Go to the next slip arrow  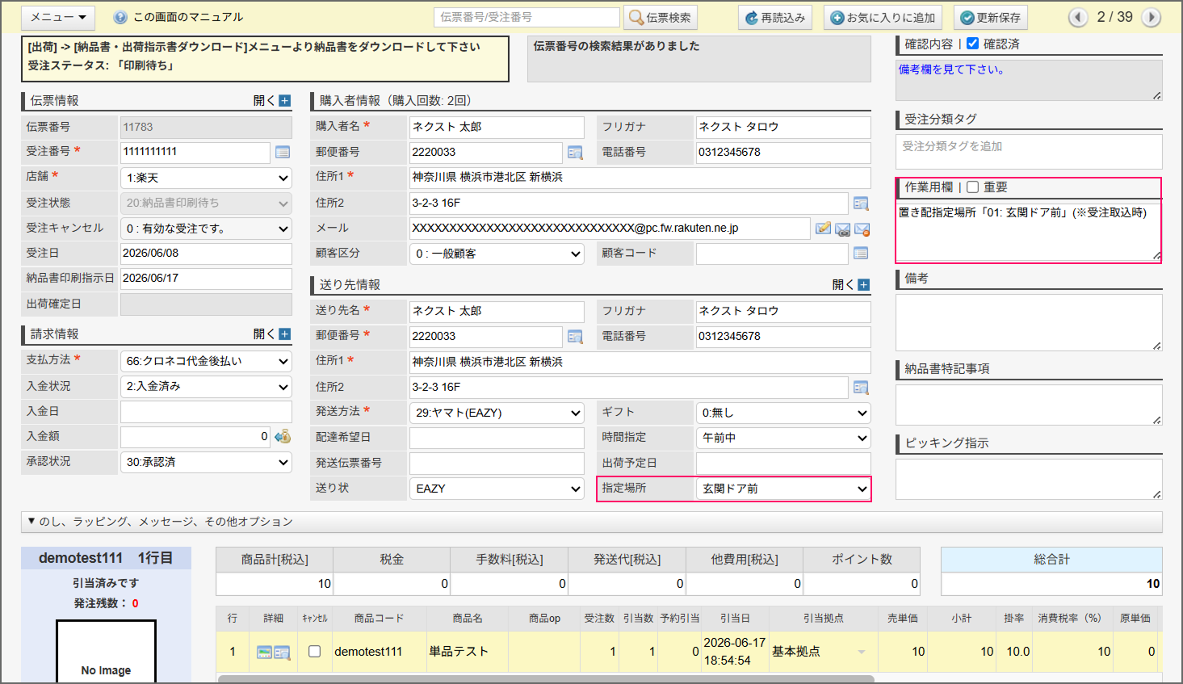1152,17
